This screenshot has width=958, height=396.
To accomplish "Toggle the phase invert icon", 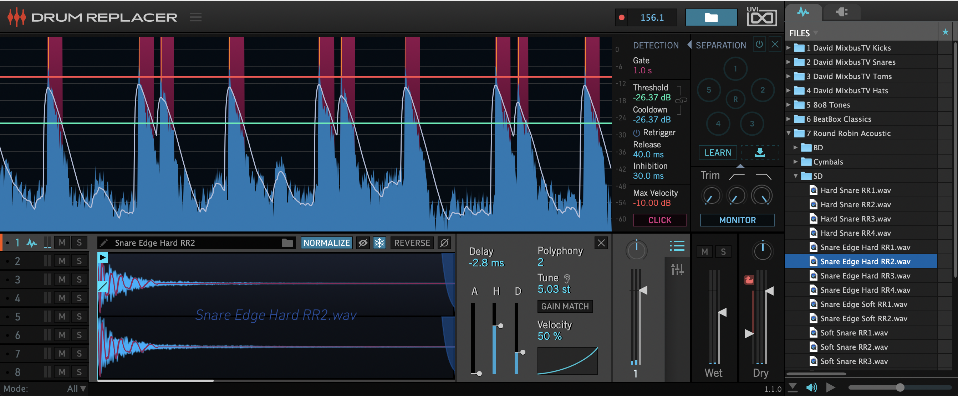I will (444, 243).
